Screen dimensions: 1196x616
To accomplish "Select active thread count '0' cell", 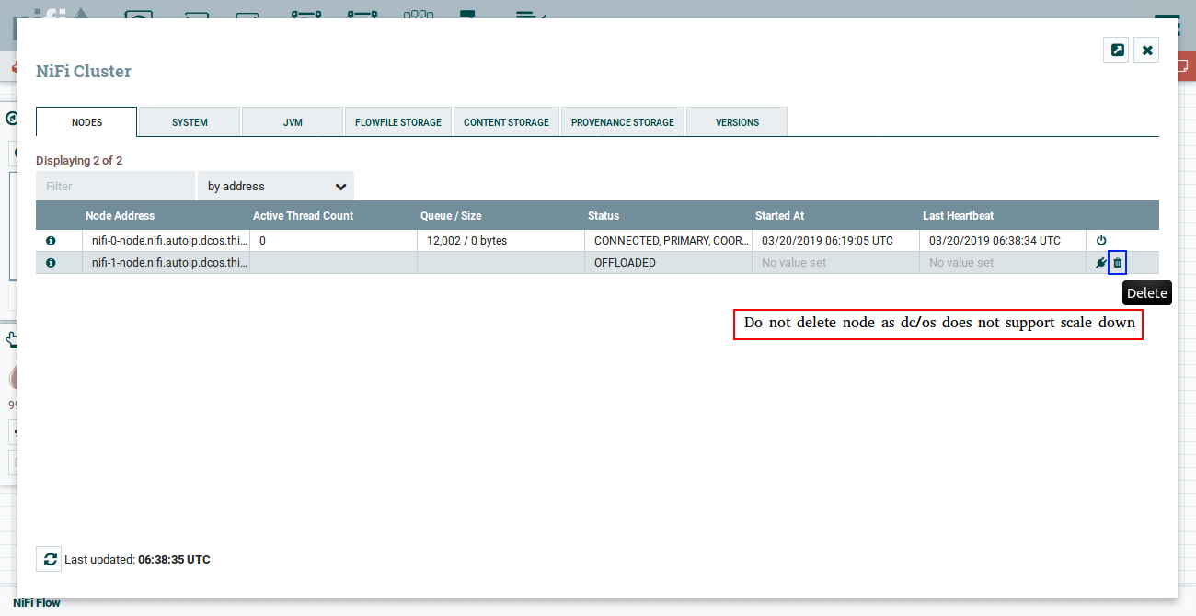I will tap(333, 241).
